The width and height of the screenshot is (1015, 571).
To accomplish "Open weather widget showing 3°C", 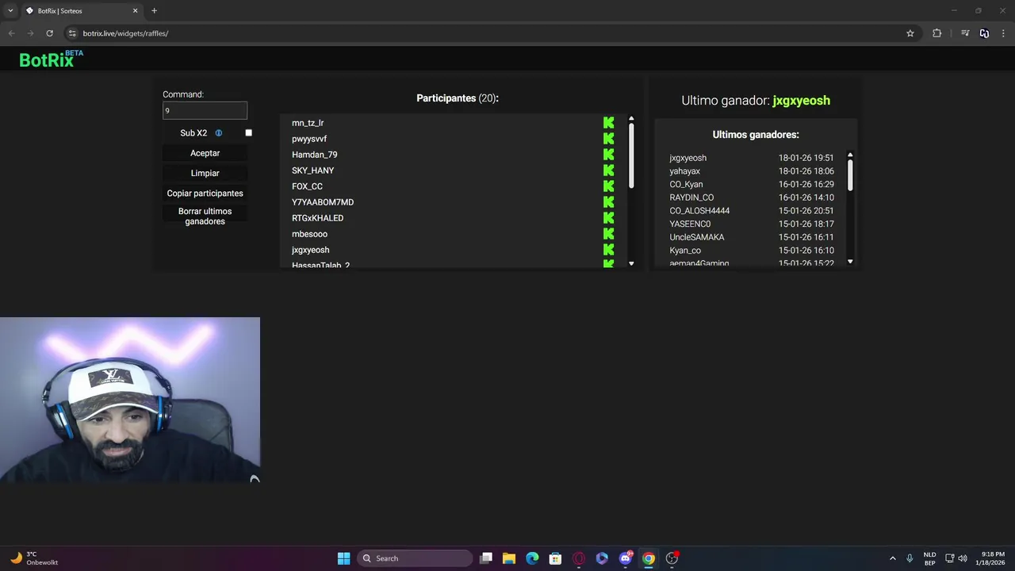I will tap(33, 558).
